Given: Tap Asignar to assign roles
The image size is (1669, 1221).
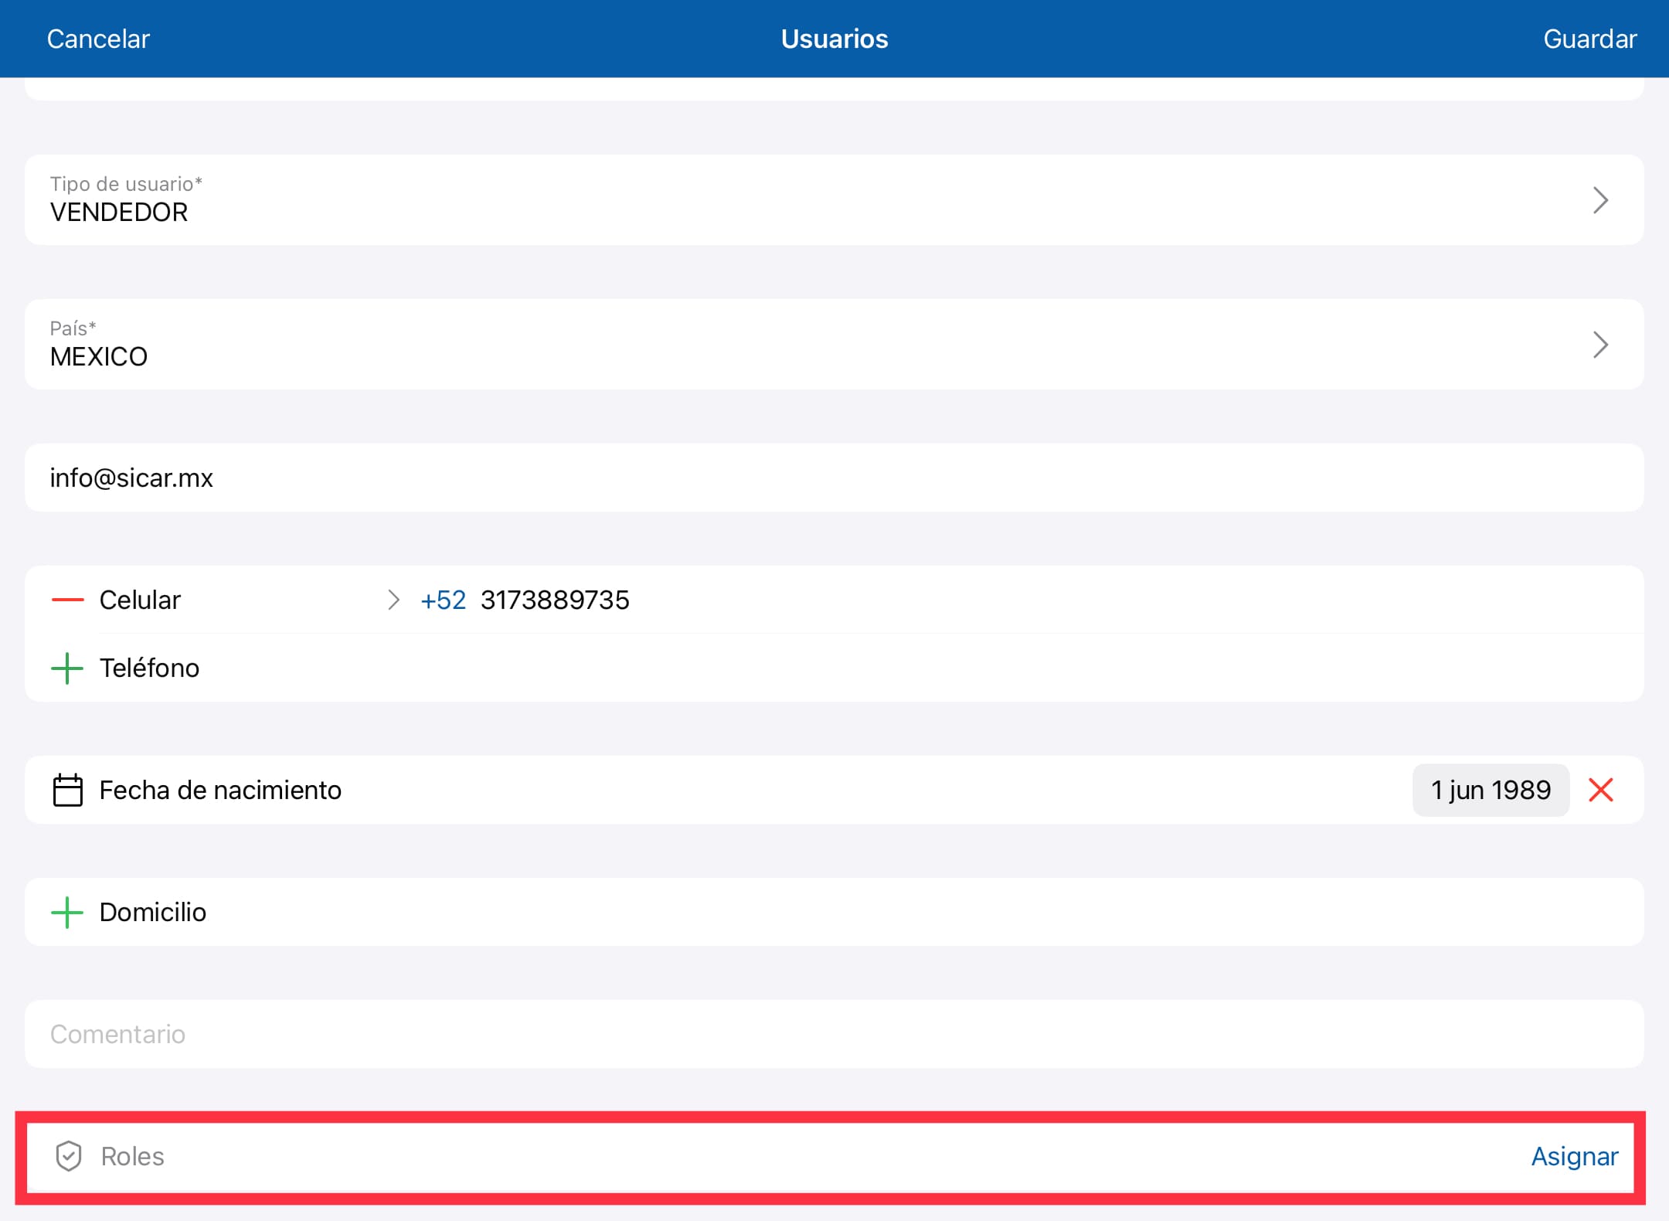Looking at the screenshot, I should pos(1574,1156).
